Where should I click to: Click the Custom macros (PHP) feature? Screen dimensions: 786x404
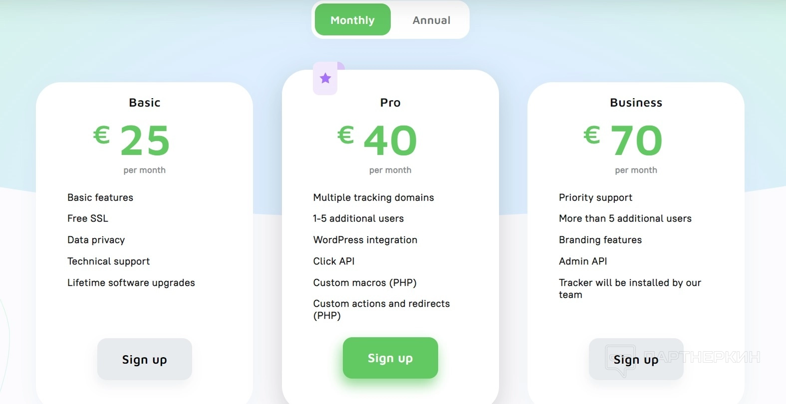(364, 282)
